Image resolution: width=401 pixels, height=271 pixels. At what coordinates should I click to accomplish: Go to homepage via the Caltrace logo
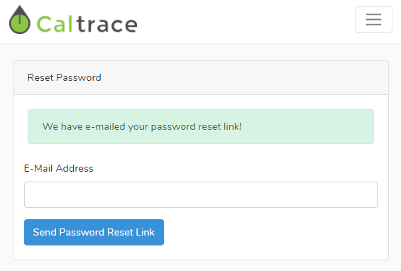(73, 20)
